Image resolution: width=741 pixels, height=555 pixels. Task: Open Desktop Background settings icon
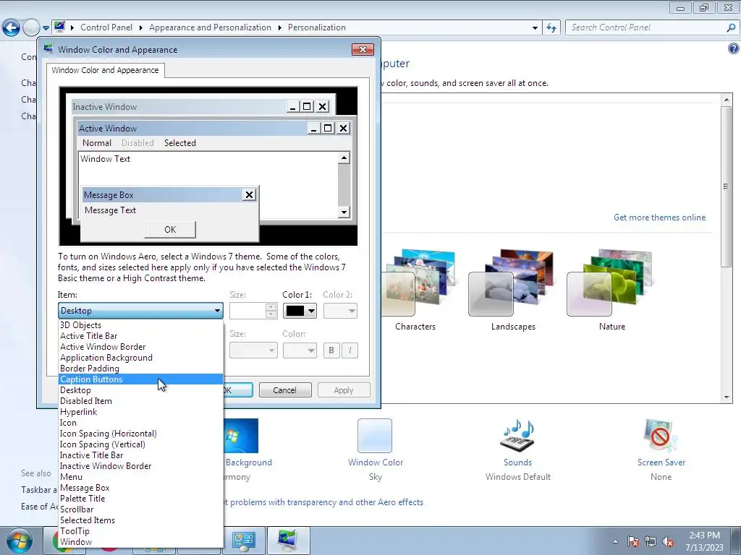(x=242, y=436)
